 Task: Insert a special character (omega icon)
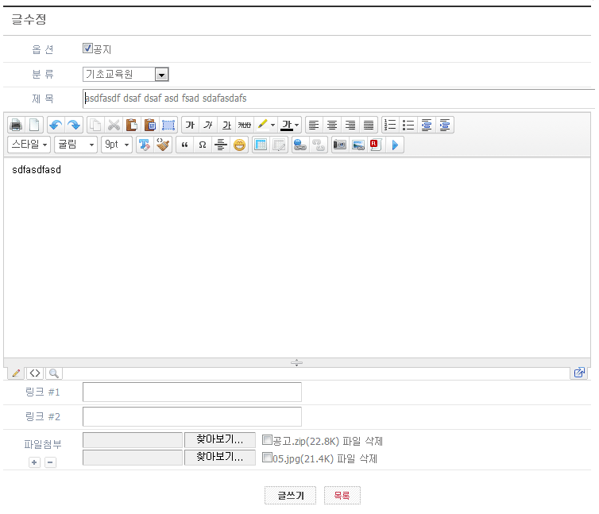point(203,145)
